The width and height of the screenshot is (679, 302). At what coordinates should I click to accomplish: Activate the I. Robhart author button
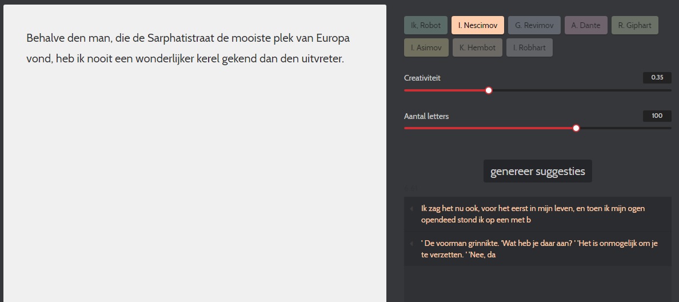click(529, 47)
